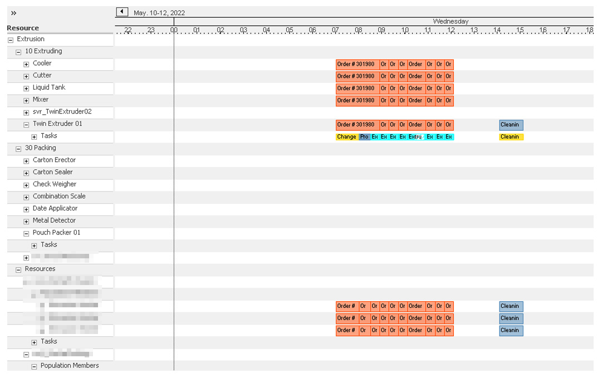
Task: Click the back arrow beside date range
Action: click(122, 12)
